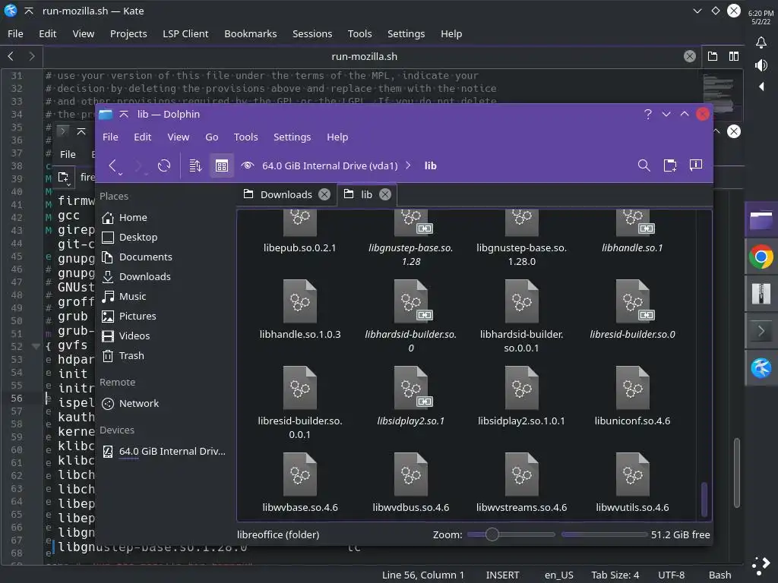The image size is (778, 583).
Task: Select libwvutils.so.4.6 file
Action: click(x=632, y=482)
